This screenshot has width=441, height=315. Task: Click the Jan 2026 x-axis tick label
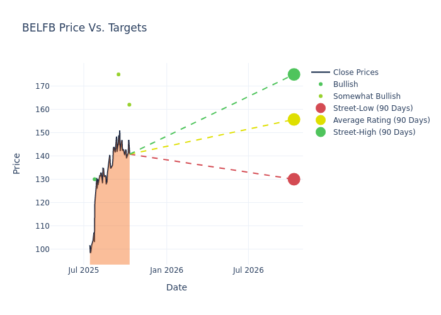[x=166, y=270]
